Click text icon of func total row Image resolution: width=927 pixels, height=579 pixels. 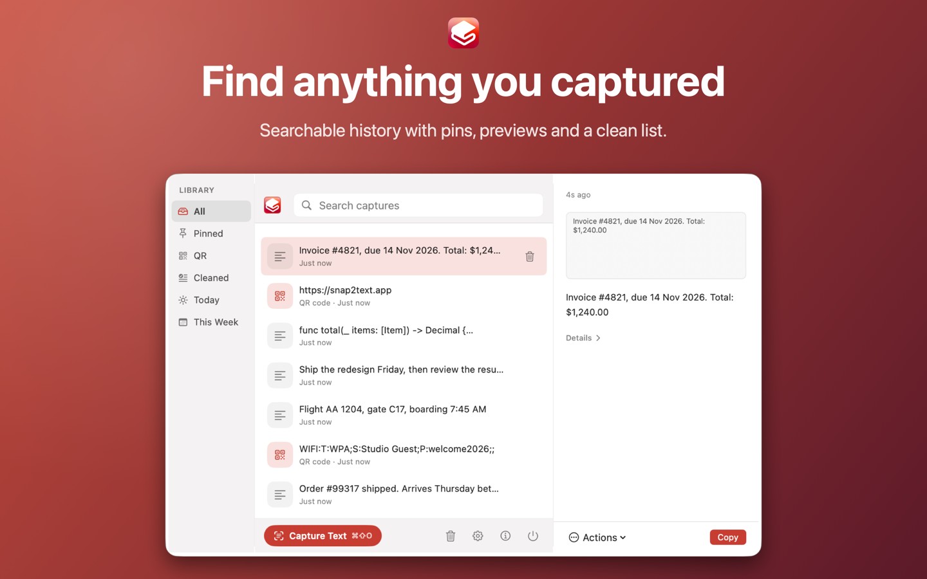pyautogui.click(x=280, y=336)
